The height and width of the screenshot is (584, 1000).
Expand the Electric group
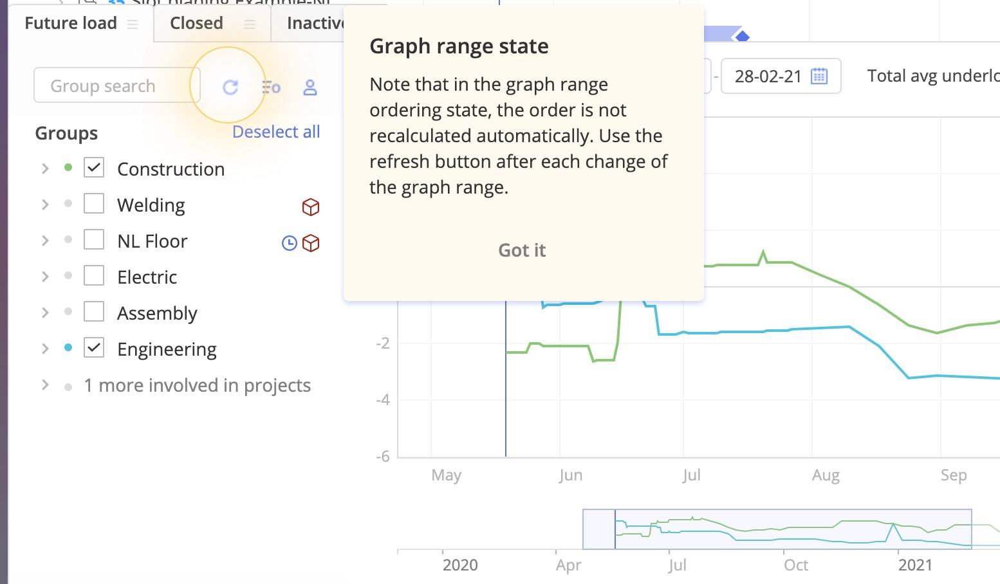point(45,277)
